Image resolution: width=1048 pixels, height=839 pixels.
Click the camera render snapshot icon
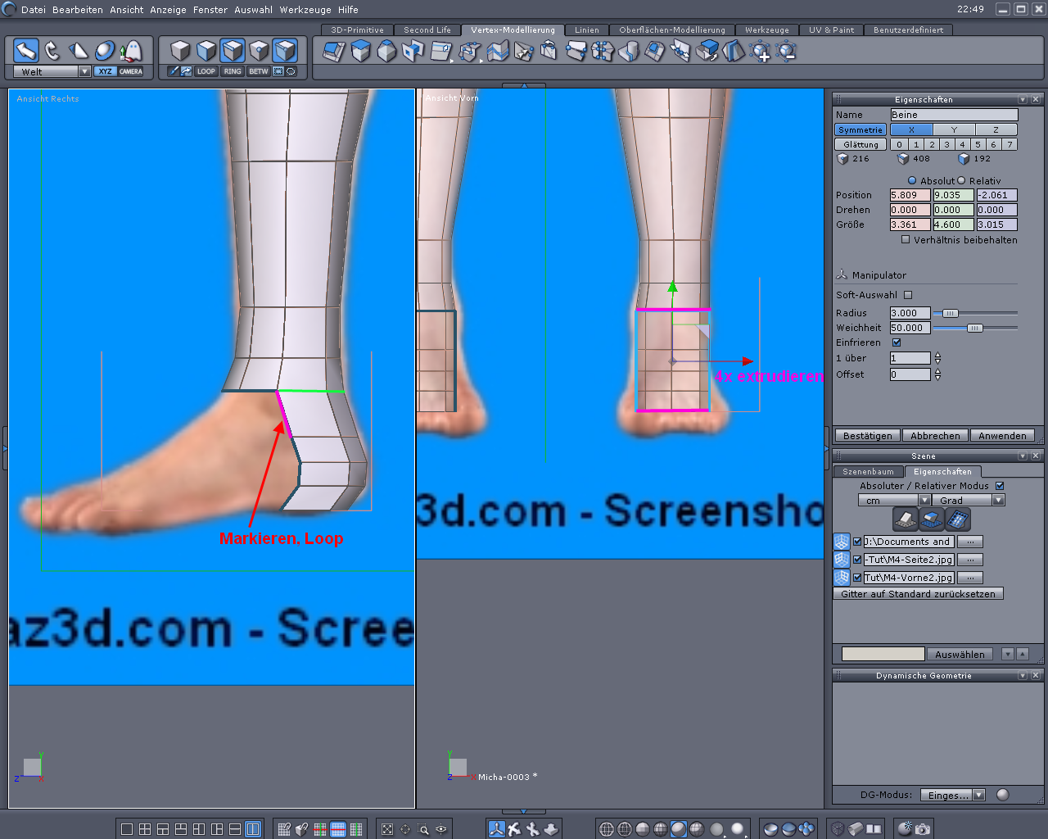pyautogui.click(x=923, y=829)
